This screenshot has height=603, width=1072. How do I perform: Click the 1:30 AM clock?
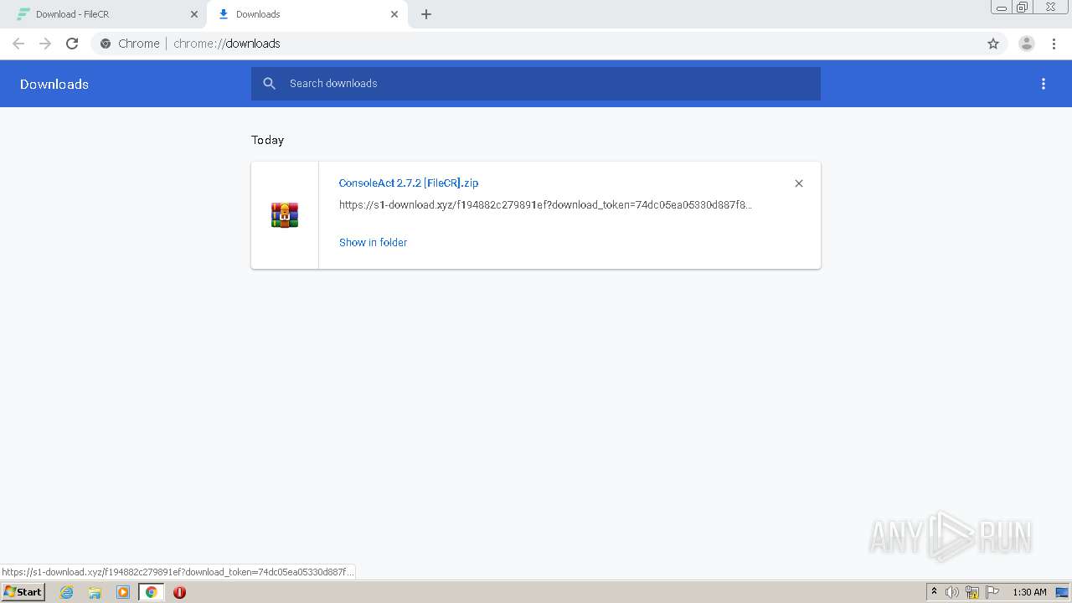pos(1029,592)
